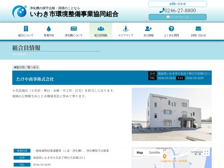The width and height of the screenshot is (224, 168).
Task: Click the お問い合わせ label box in header
Action: coord(178,4)
